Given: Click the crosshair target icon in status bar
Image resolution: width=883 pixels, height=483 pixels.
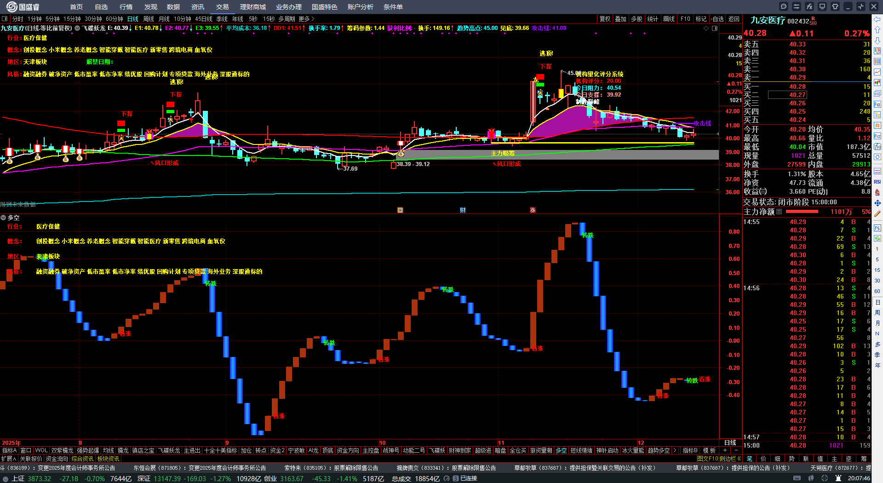Looking at the screenshot, I should pyautogui.click(x=825, y=478).
